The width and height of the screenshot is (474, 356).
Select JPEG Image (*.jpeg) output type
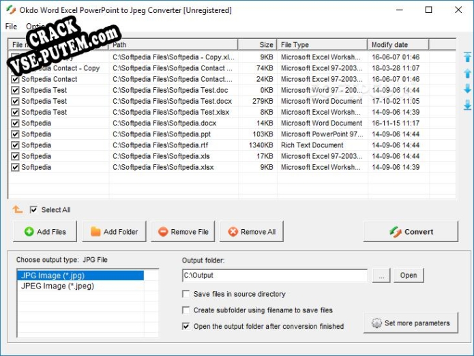tap(80, 286)
